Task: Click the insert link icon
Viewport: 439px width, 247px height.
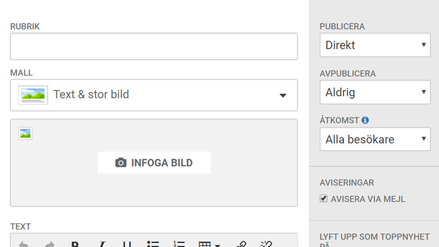Action: click(240, 245)
